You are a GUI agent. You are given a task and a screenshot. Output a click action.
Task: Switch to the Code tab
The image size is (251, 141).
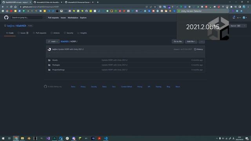[10, 33]
